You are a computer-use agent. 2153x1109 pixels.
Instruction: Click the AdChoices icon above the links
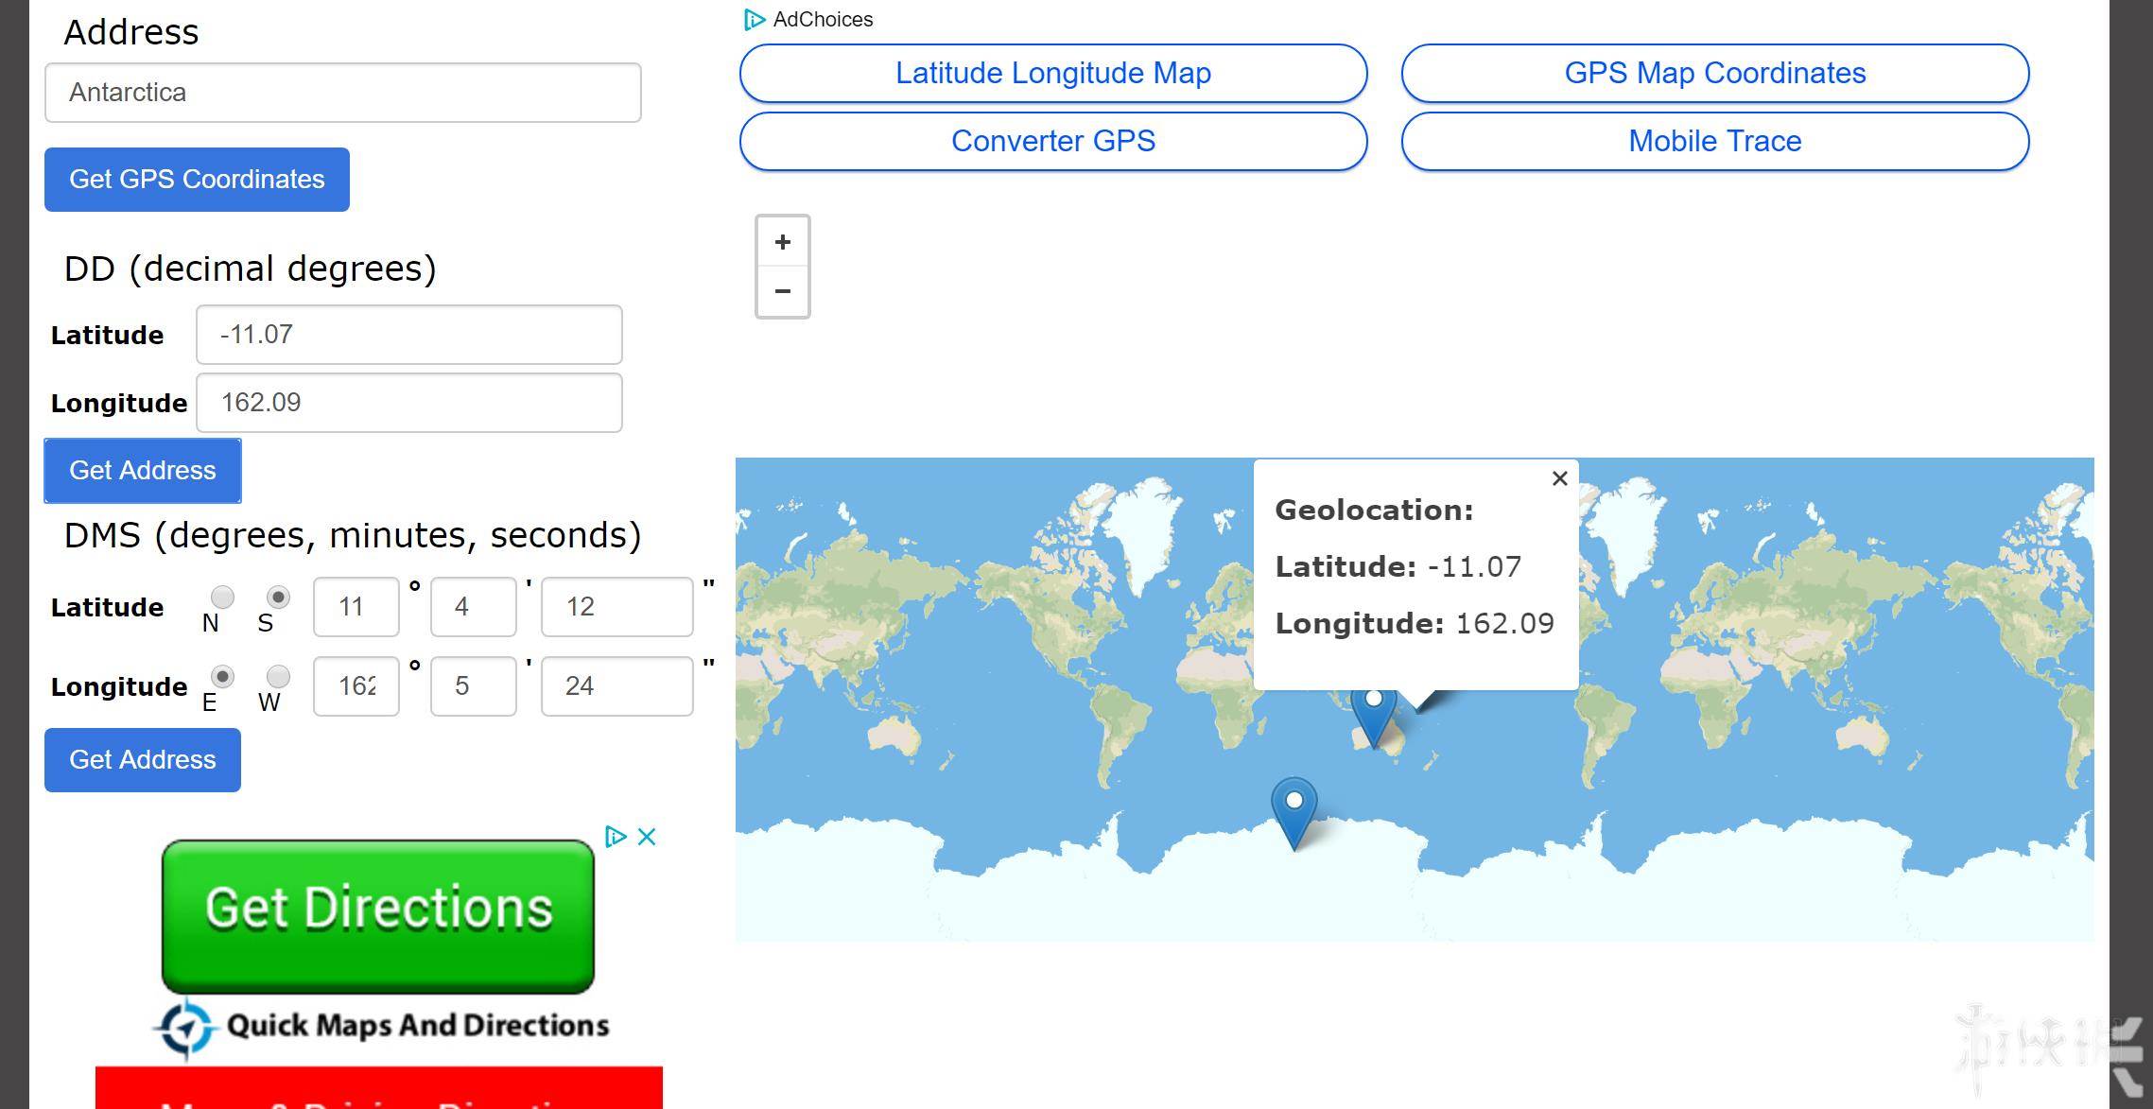pyautogui.click(x=754, y=19)
